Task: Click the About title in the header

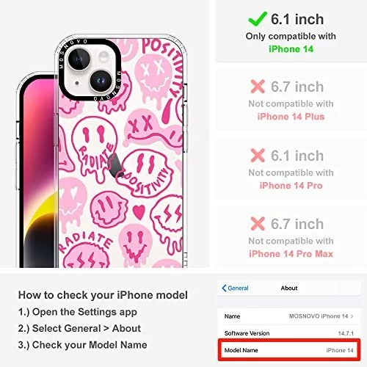Action: (x=289, y=288)
